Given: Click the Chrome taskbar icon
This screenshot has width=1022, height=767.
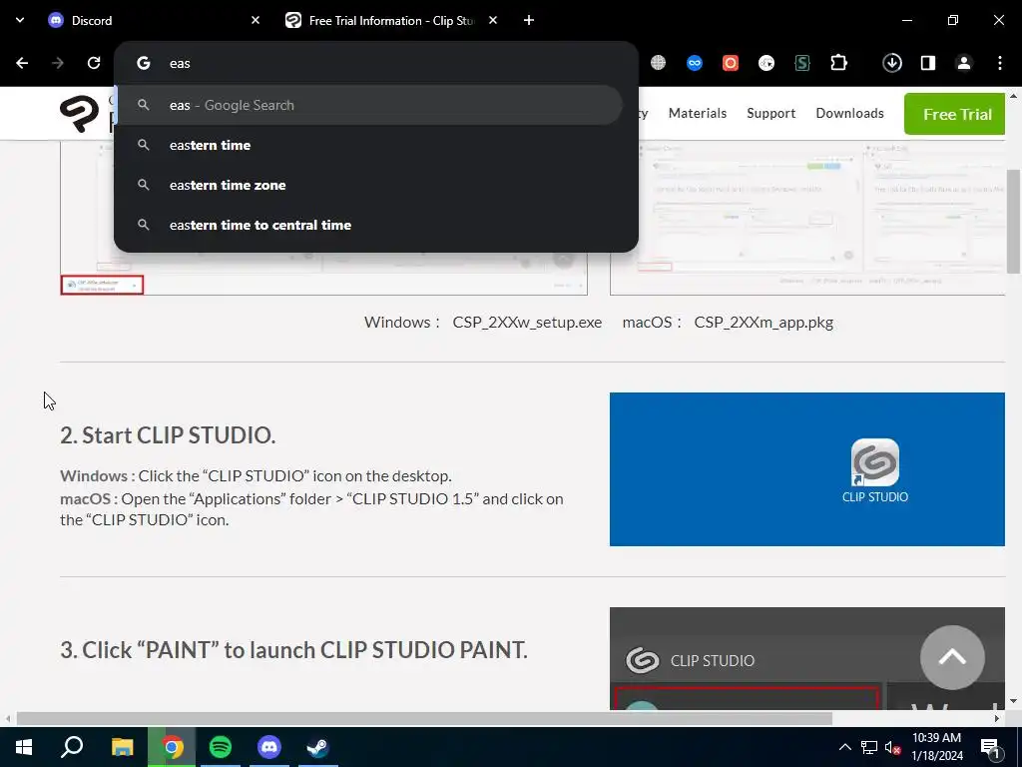Looking at the screenshot, I should (172, 747).
